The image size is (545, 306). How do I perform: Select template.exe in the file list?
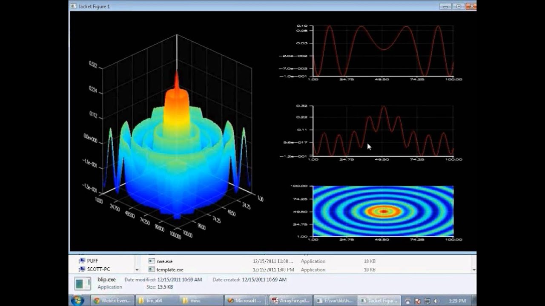tap(169, 270)
